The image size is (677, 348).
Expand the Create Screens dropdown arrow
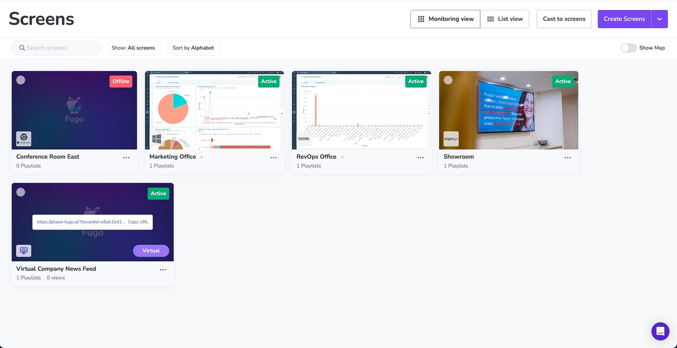pos(659,19)
